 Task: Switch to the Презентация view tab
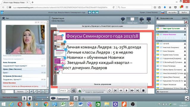[132, 20]
